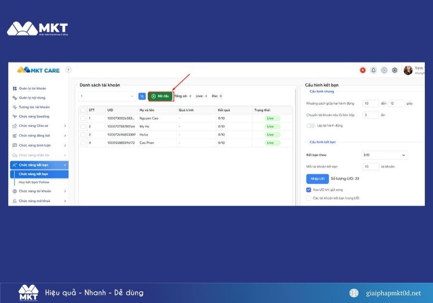Enable Lặp lại hành động switch
Image resolution: width=433 pixels, height=303 pixels.
pyautogui.click(x=310, y=125)
